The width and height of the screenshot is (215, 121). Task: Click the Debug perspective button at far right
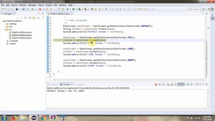tap(212, 9)
